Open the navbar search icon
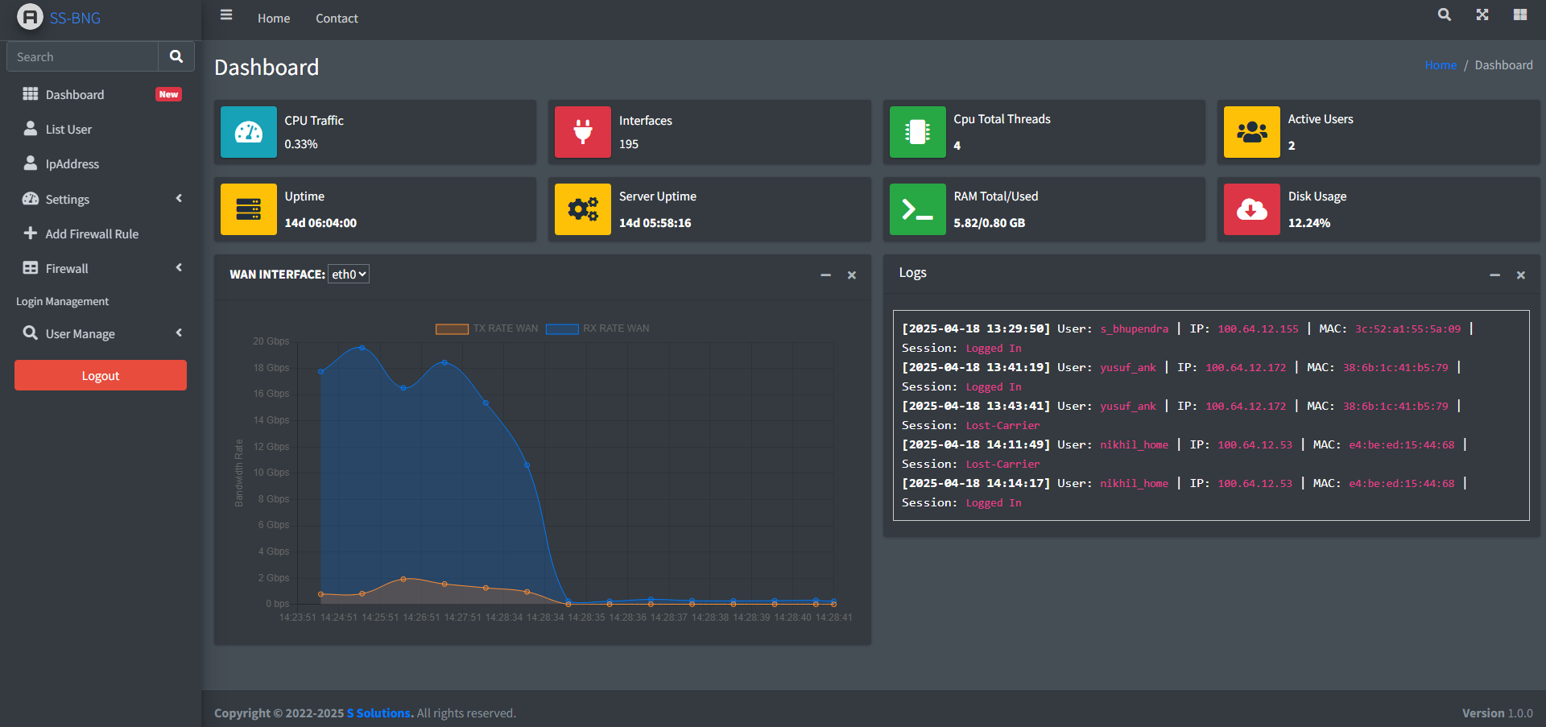The height and width of the screenshot is (727, 1546). coord(1445,14)
